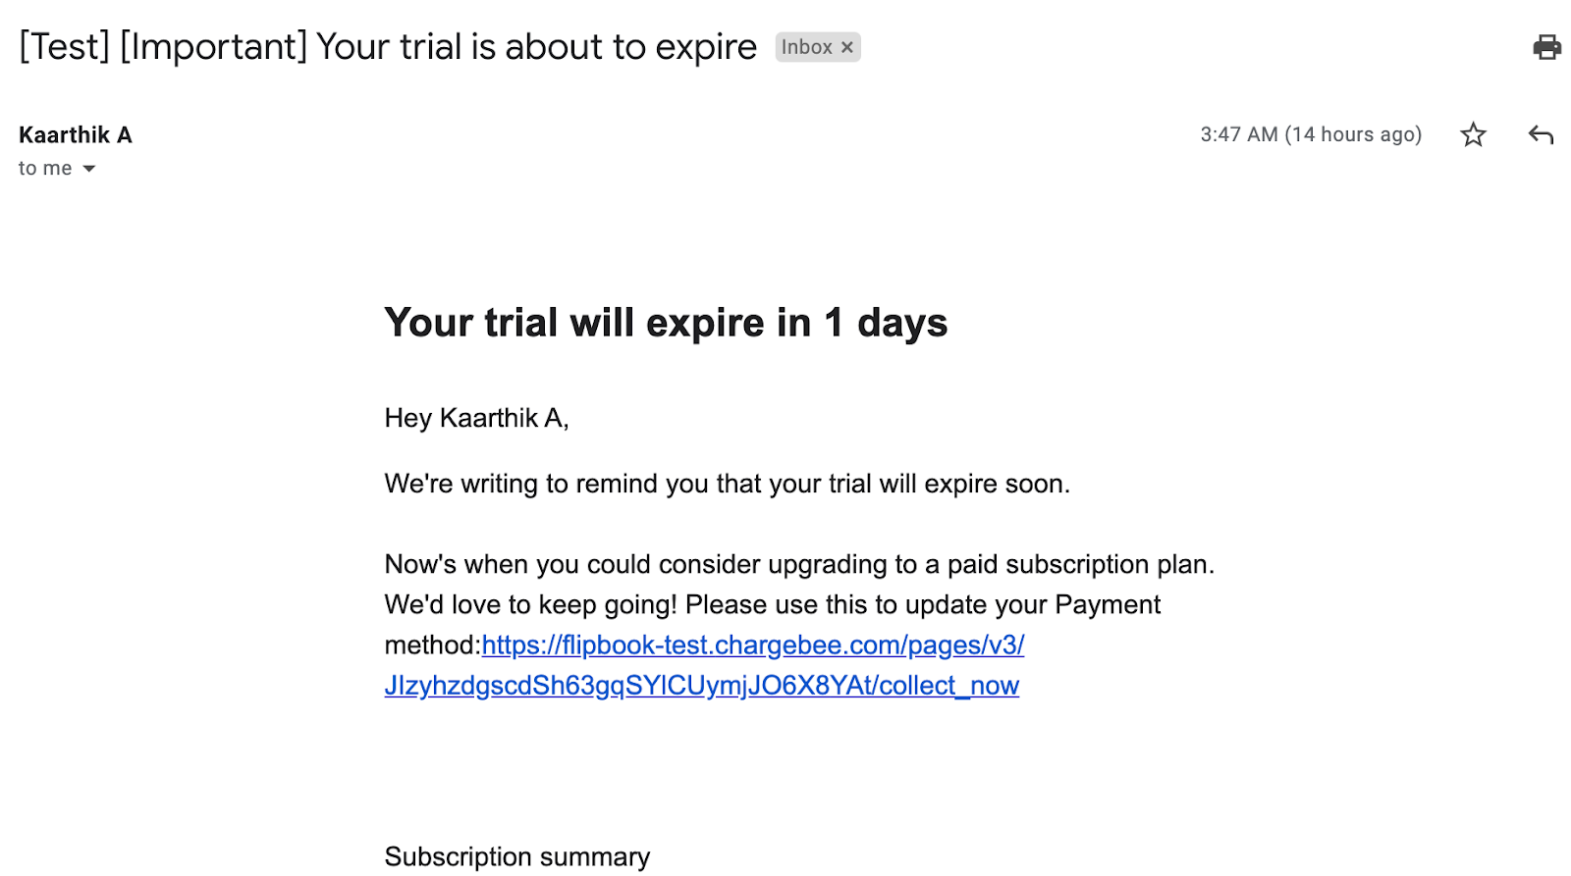The height and width of the screenshot is (876, 1571).
Task: Click the "We'd love to keep going!" line
Action: (x=772, y=604)
